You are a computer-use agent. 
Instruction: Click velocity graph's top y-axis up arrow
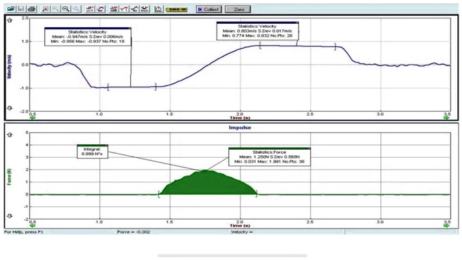(10, 20)
